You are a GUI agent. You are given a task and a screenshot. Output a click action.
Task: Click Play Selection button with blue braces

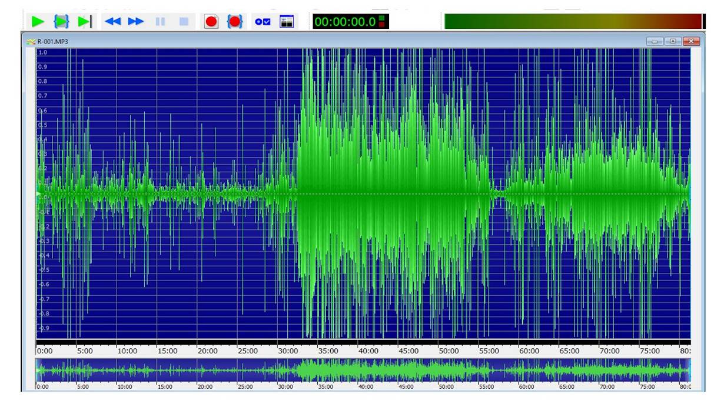click(x=61, y=22)
